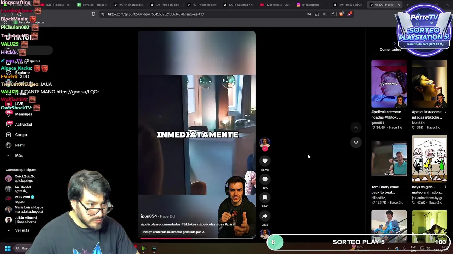
Task: Open the ipun854 creator avatar beside video
Action: pyautogui.click(x=265, y=143)
